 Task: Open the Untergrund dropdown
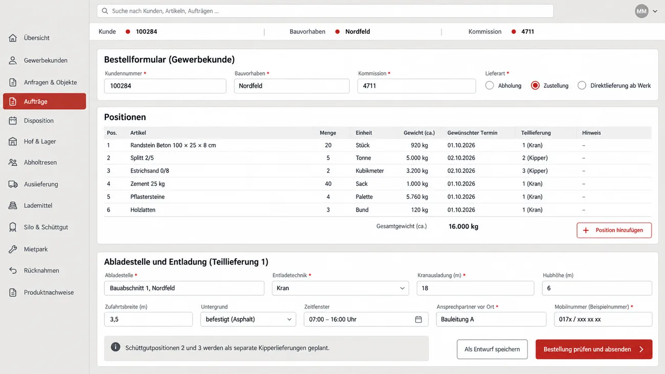(248, 319)
